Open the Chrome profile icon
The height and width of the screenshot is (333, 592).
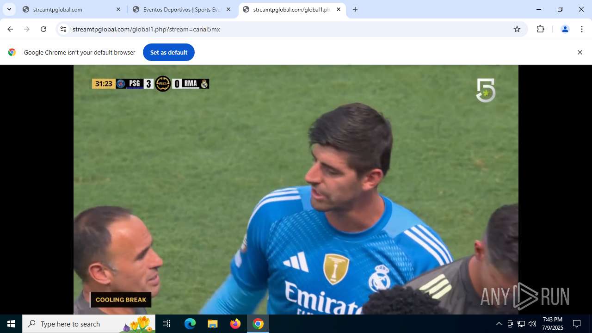565,29
